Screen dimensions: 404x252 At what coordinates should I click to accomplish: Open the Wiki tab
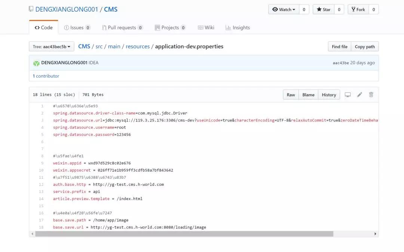point(206,28)
